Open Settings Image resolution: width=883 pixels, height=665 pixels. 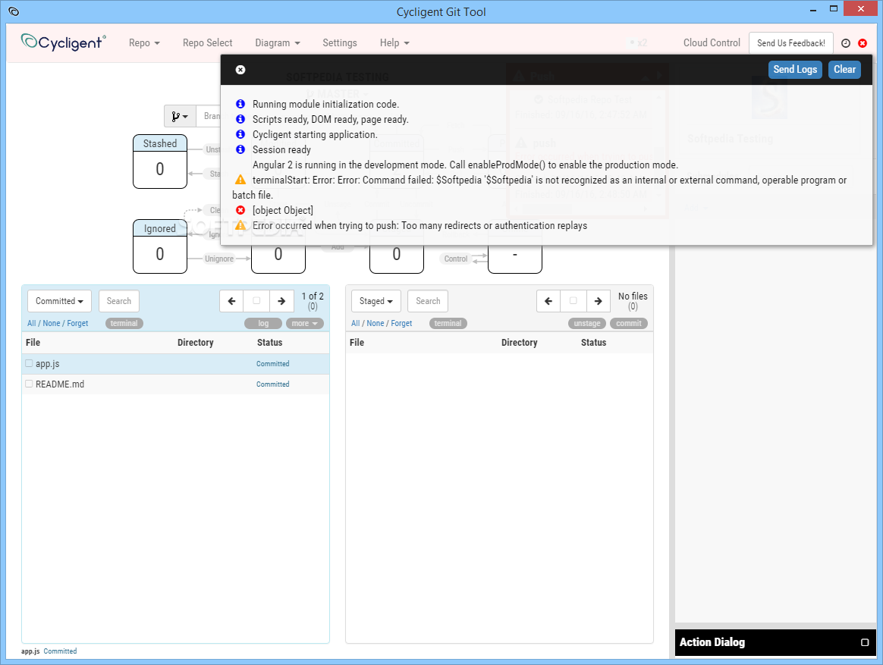340,42
